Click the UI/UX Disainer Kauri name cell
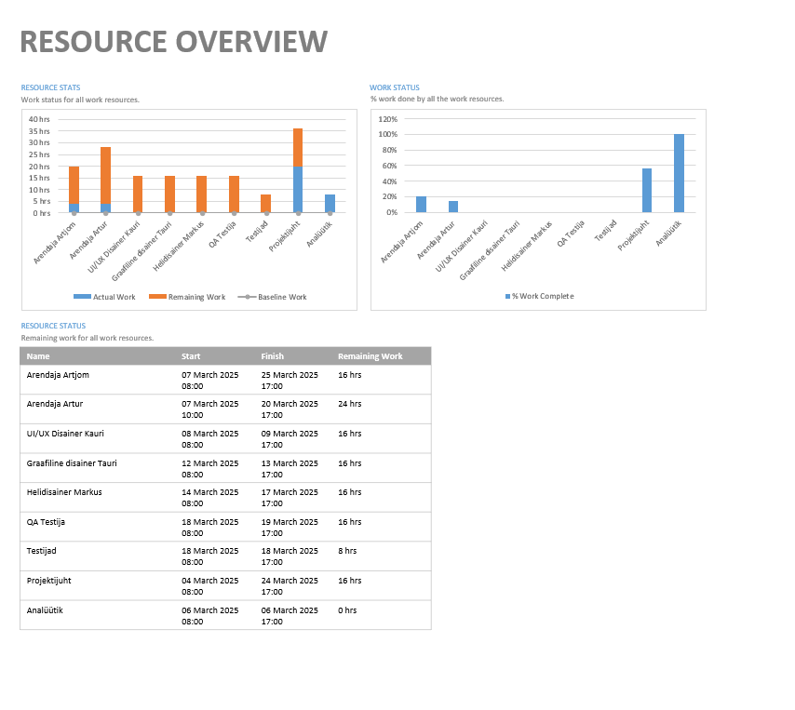The width and height of the screenshot is (795, 710). pyautogui.click(x=65, y=434)
